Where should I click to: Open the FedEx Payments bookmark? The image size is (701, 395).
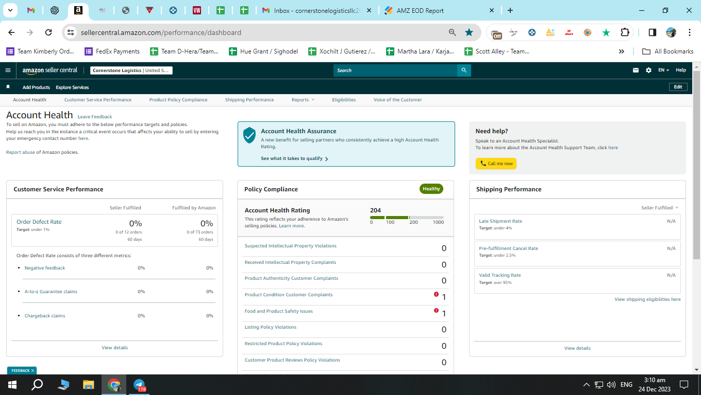[x=112, y=51]
